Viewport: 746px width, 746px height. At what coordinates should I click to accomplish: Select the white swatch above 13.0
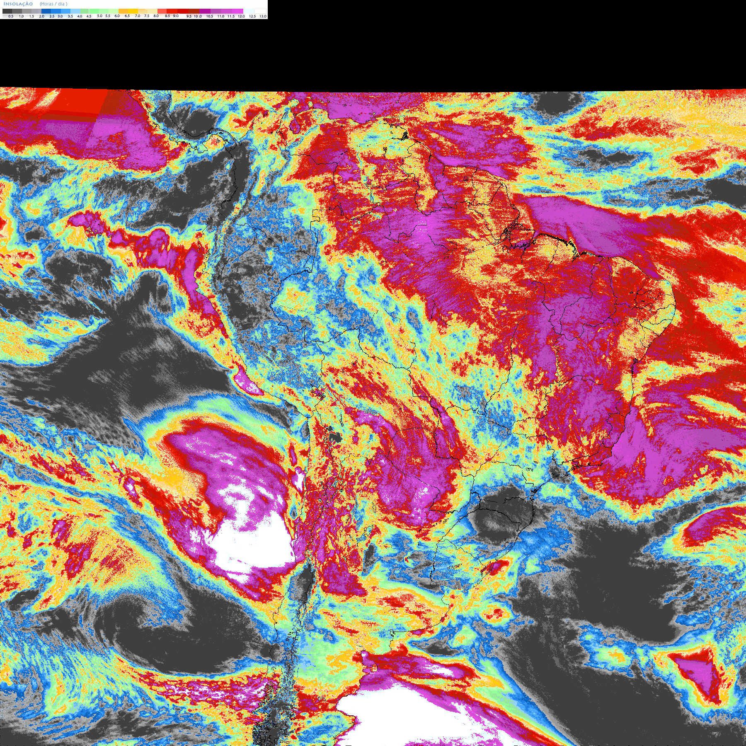pyautogui.click(x=260, y=11)
